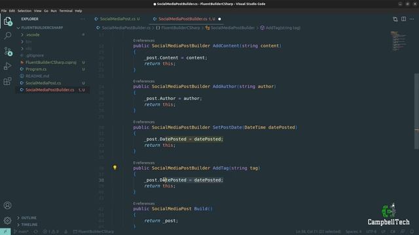Open README.md in the explorer
The width and height of the screenshot is (419, 235).
37,76
